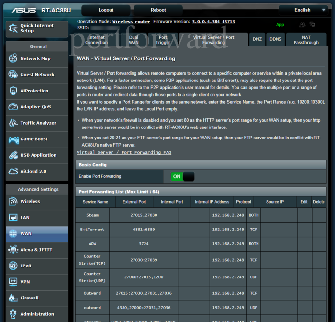
Task: Click the IPv6 icon
Action: 13,265
